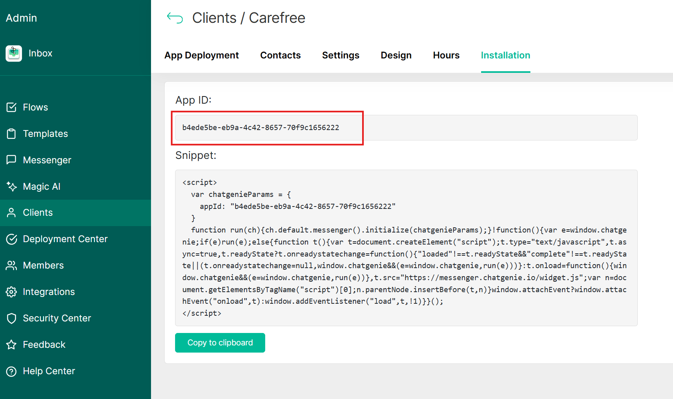Click the Flows checkbox icon
This screenshot has width=673, height=399.
pos(12,107)
